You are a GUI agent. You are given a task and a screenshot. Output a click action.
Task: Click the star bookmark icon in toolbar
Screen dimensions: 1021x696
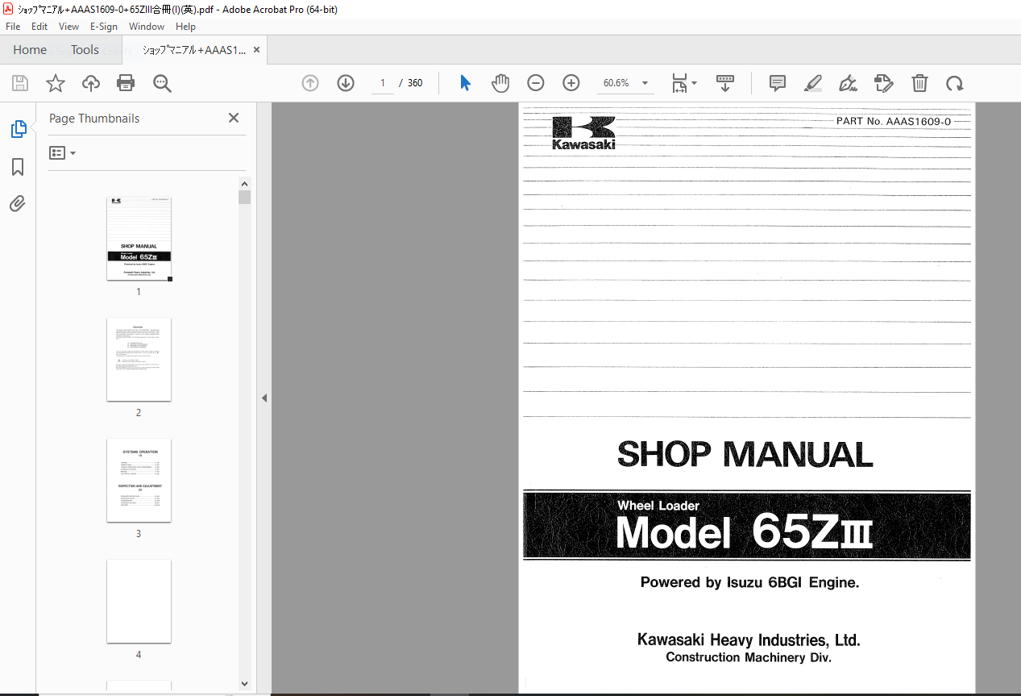56,83
